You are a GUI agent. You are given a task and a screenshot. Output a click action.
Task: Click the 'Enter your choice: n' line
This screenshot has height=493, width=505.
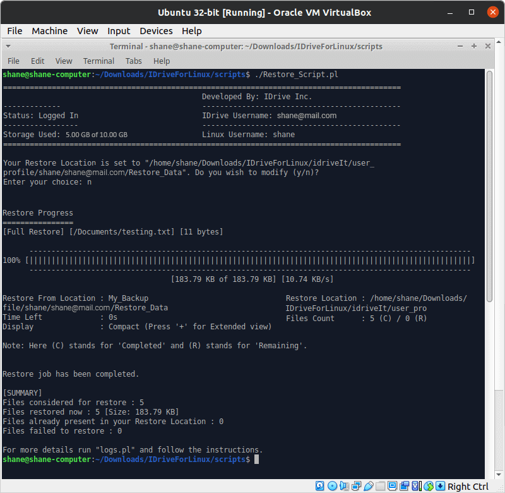click(47, 182)
